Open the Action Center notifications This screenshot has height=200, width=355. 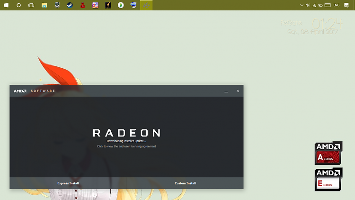(346, 5)
